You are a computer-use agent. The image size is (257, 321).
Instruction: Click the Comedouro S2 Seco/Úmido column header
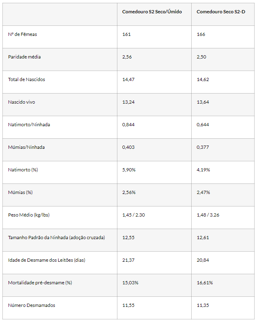(x=152, y=12)
